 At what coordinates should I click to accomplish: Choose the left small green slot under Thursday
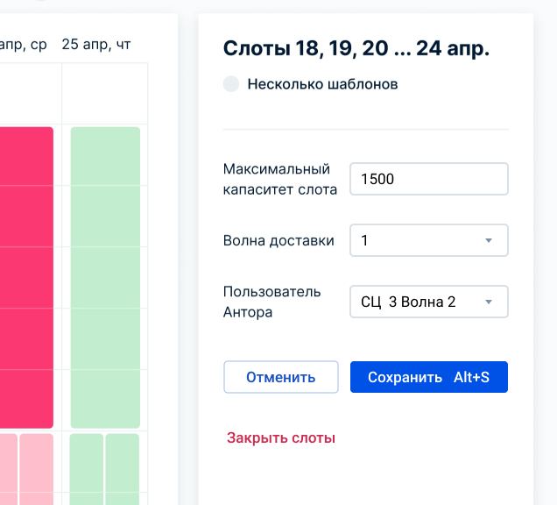point(86,468)
